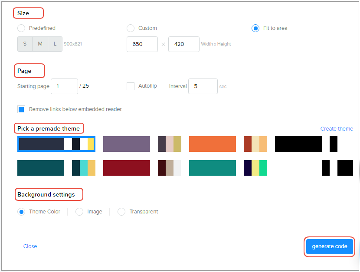Choose the green teal premade theme
The image size is (360, 272).
212,168
